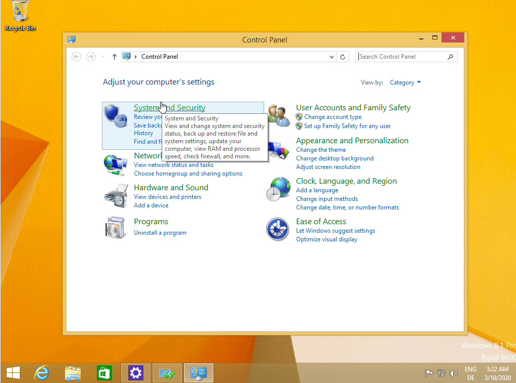The image size is (516, 383).
Task: Click Change desktop background link
Action: point(335,158)
